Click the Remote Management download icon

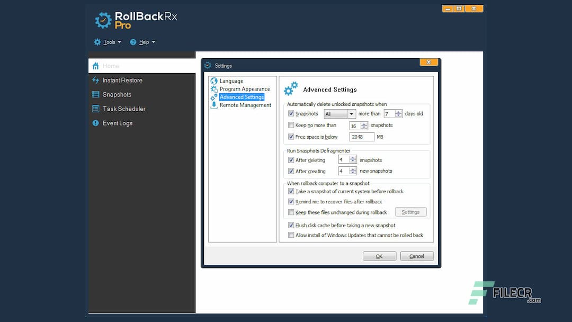215,105
